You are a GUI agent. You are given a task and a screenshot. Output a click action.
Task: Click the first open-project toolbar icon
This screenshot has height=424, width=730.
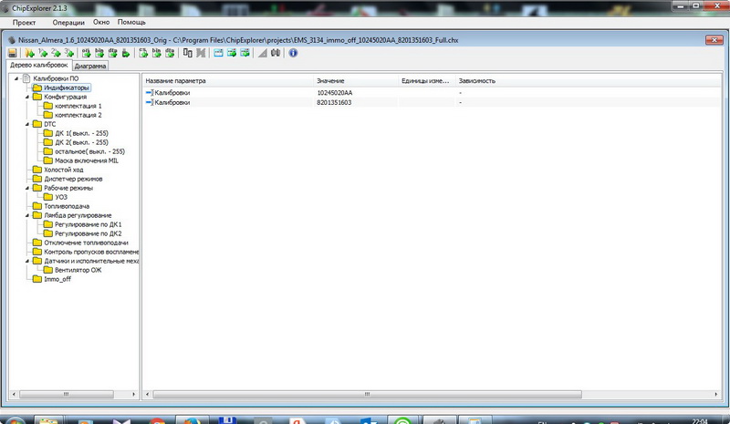(x=30, y=54)
